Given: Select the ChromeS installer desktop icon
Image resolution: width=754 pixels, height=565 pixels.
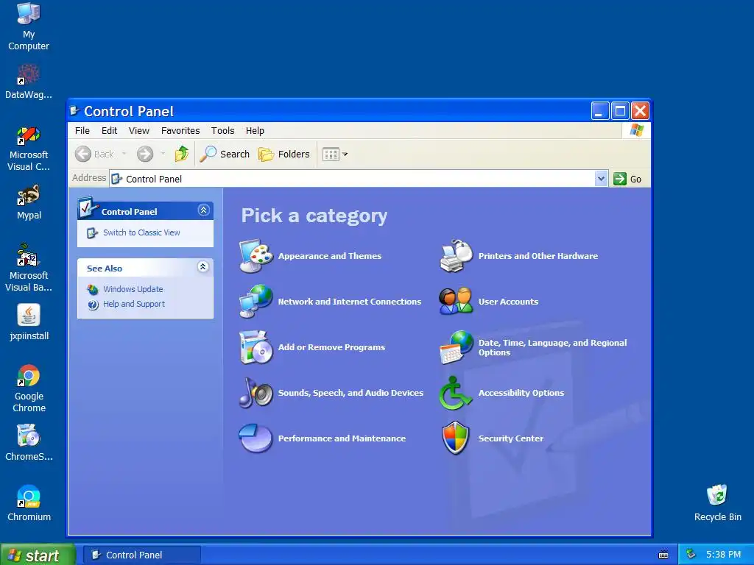Looking at the screenshot, I should point(29,442).
